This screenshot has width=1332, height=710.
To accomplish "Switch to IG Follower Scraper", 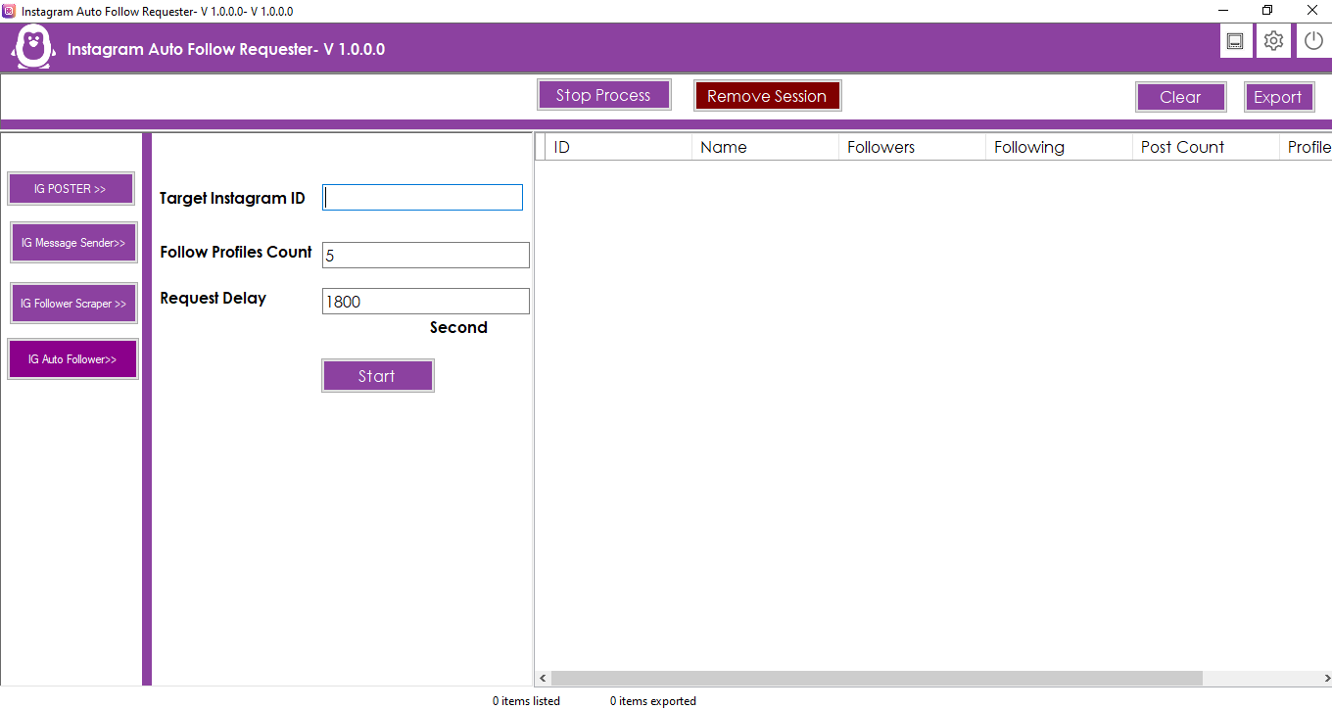I will pos(73,303).
